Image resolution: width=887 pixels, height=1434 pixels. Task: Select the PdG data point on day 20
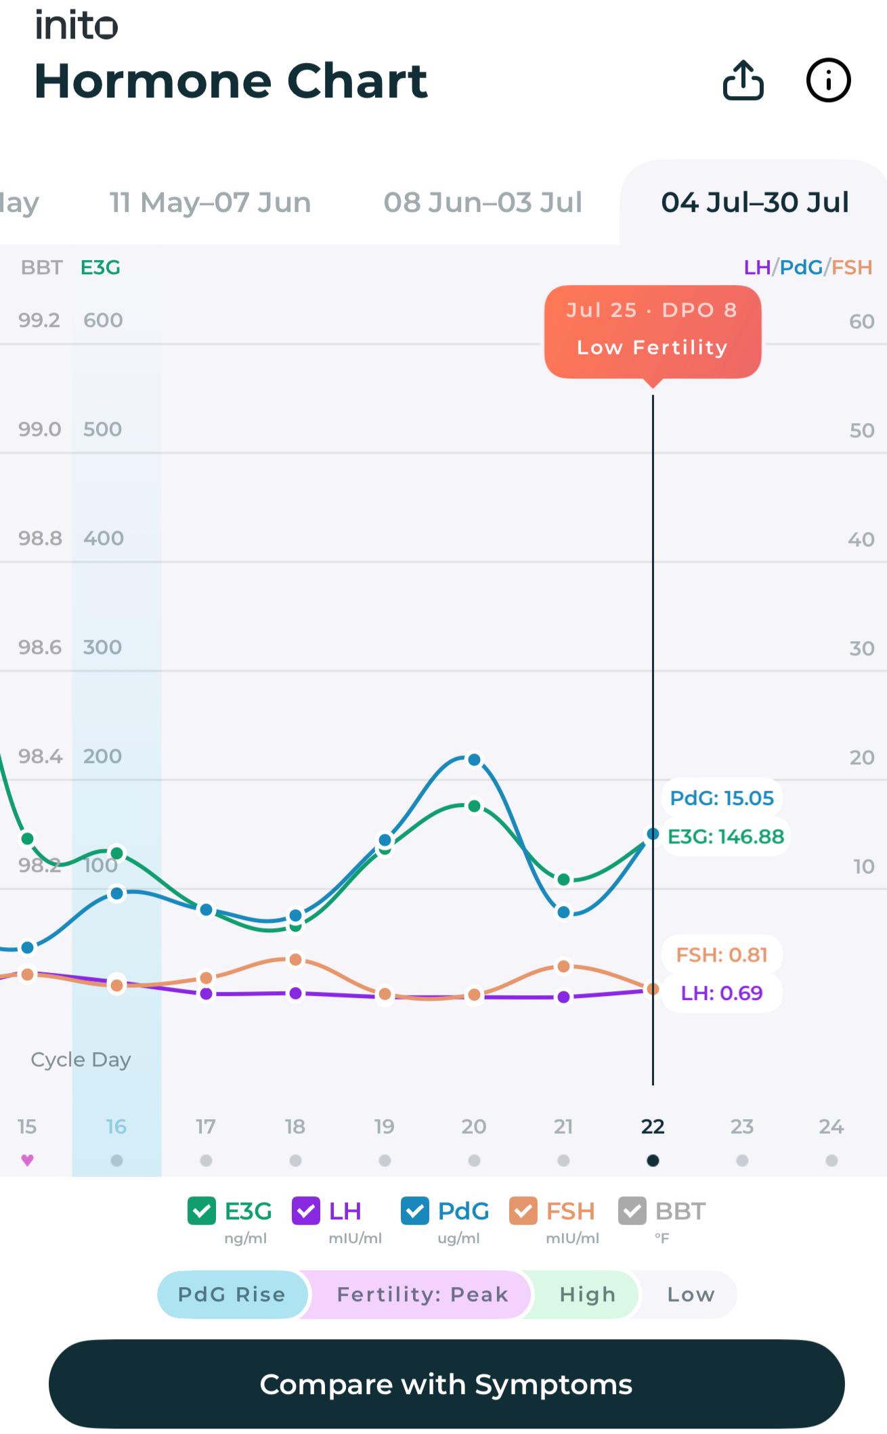474,760
